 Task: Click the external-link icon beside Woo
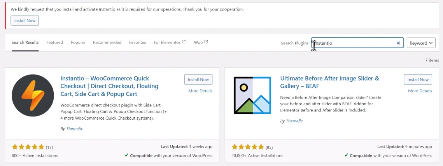pos(206,42)
